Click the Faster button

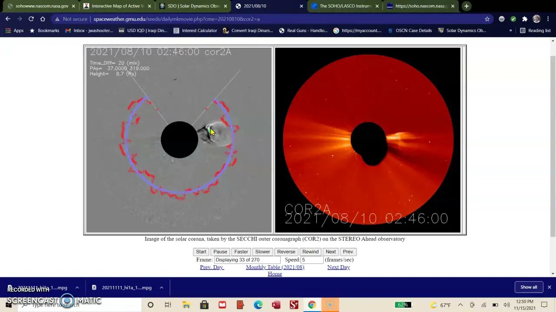click(x=241, y=252)
